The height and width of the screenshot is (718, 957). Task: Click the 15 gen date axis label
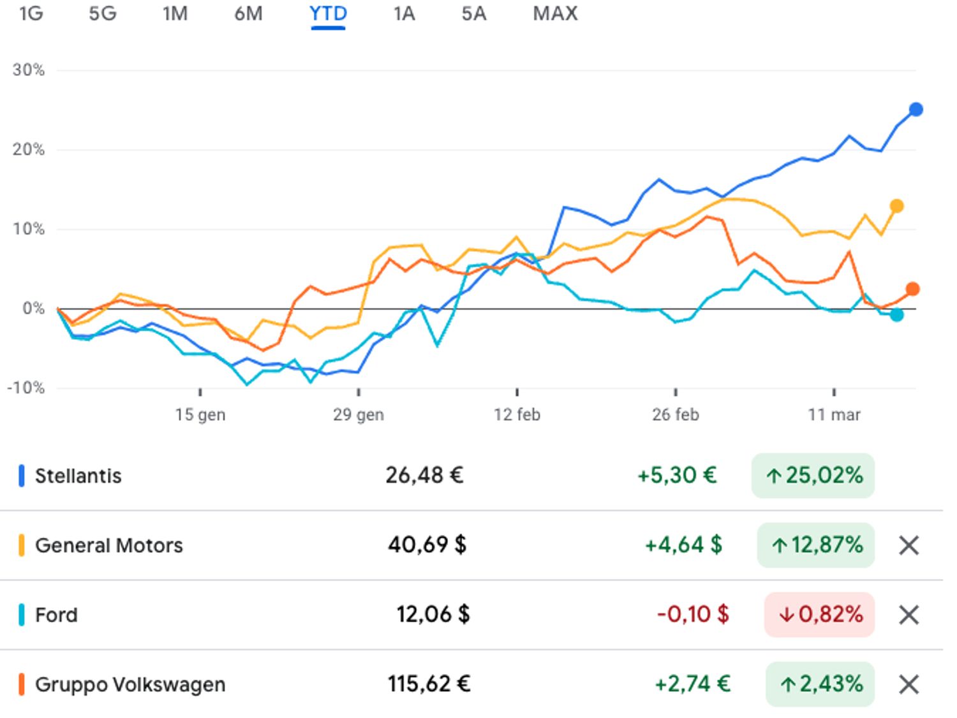(200, 414)
